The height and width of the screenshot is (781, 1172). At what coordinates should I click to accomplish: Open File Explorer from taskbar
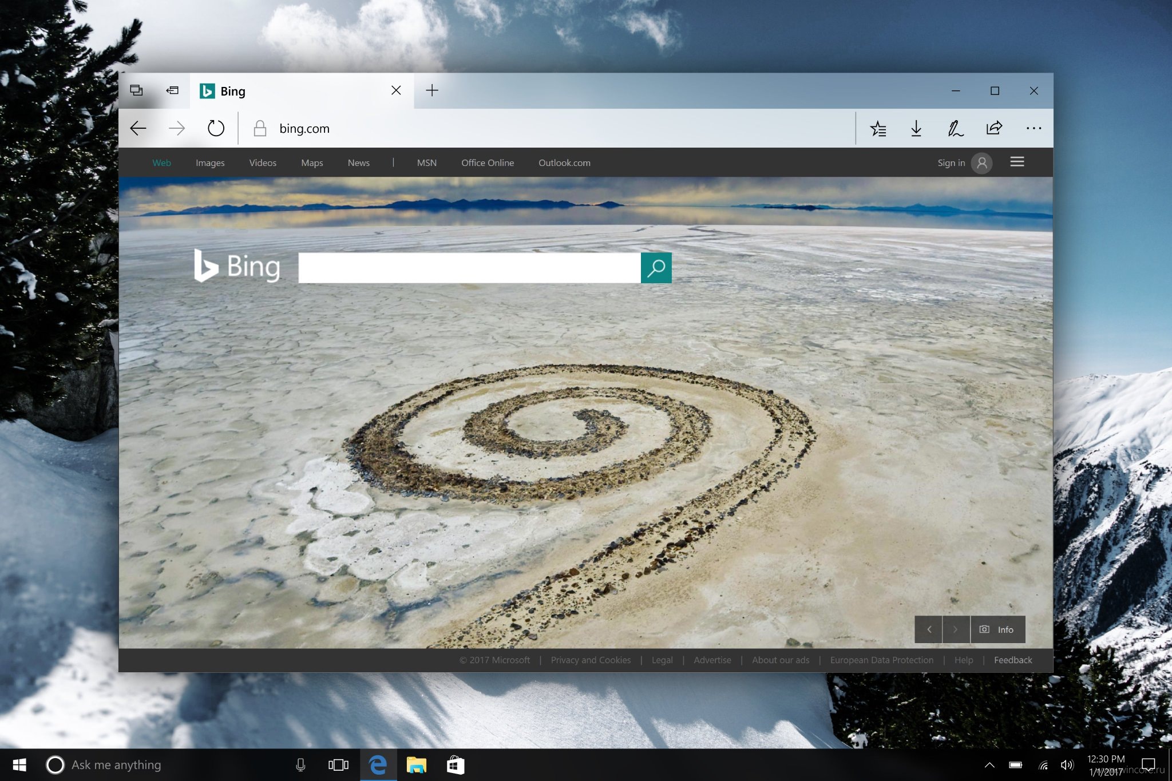[417, 765]
